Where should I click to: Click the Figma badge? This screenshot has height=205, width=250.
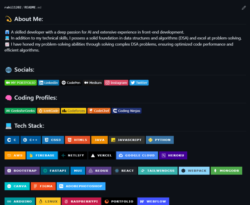point(43,186)
